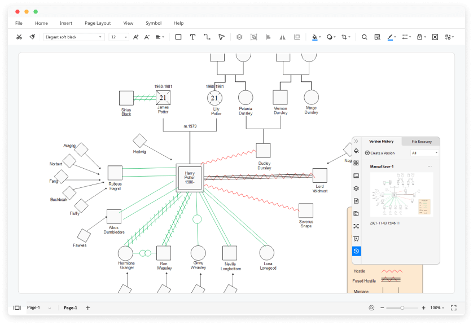The width and height of the screenshot is (473, 325).
Task: Open the Layers icon in toolbar
Action: [239, 37]
